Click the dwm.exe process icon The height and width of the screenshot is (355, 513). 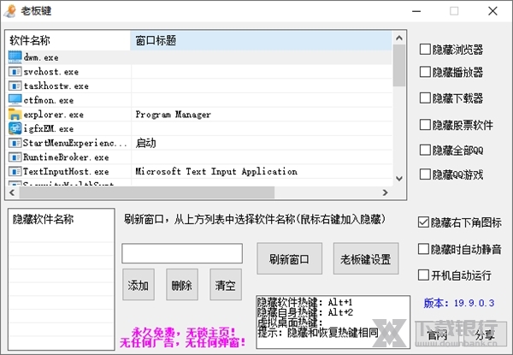15,56
